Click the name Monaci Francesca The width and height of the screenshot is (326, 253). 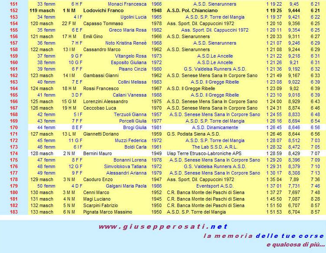click(x=127, y=4)
